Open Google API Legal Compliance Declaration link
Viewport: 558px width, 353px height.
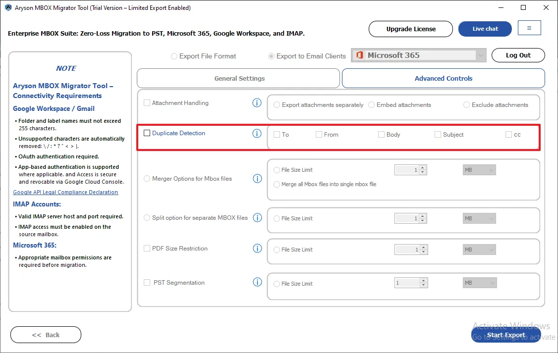click(65, 192)
